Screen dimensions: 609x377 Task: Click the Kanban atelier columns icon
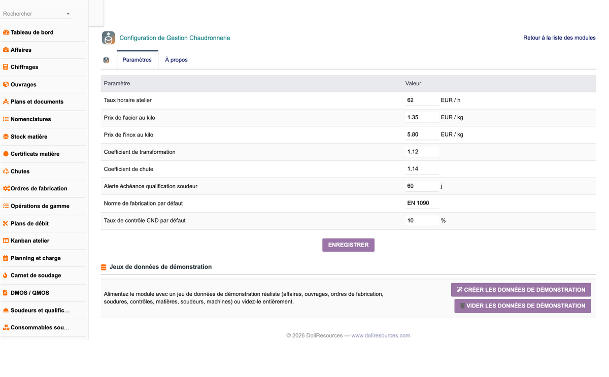[x=6, y=241]
